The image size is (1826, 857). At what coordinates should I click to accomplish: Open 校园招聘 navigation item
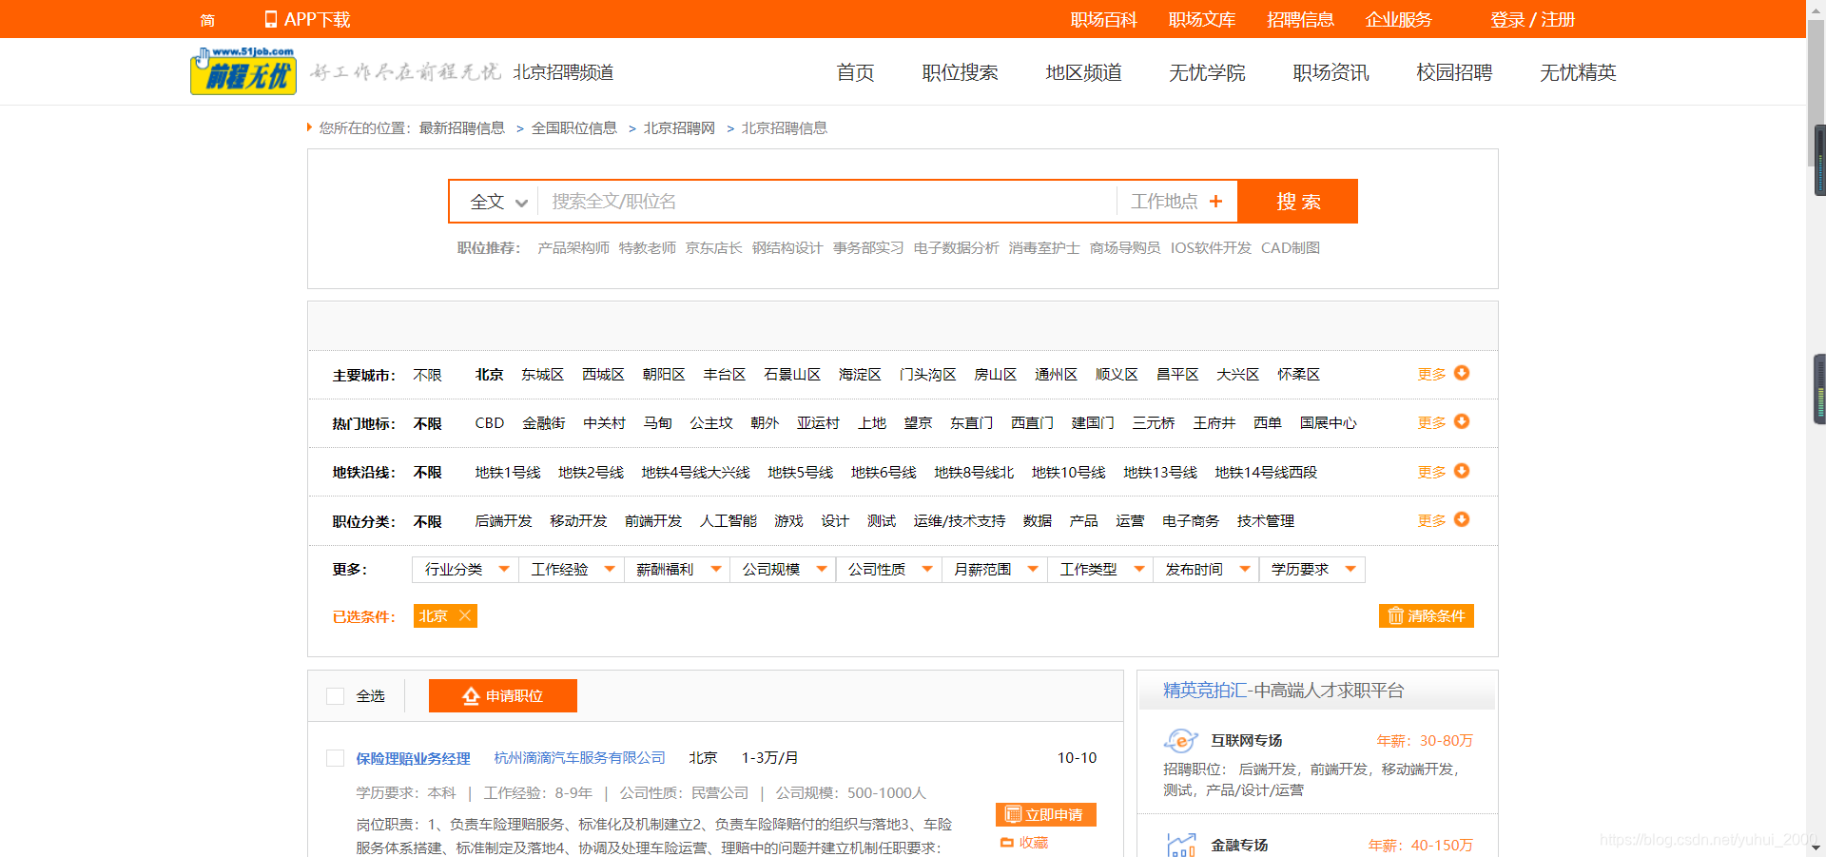coord(1454,72)
